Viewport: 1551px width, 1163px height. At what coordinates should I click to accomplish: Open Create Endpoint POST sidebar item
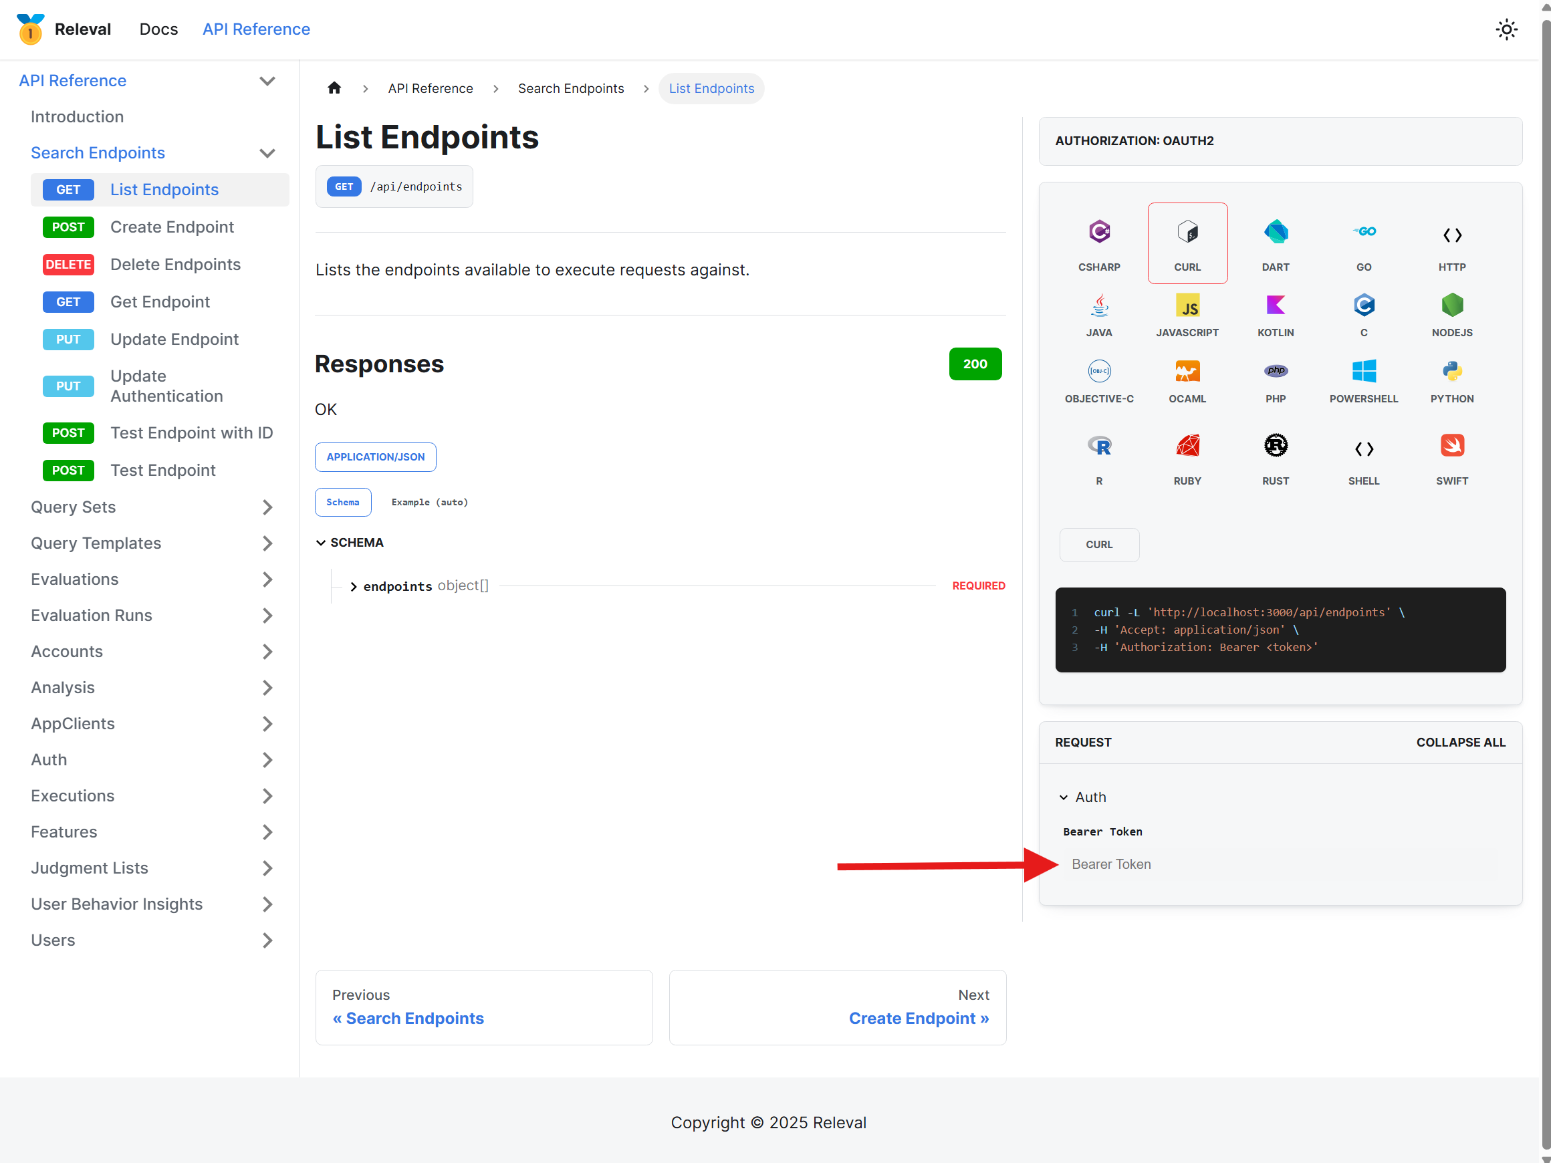[x=160, y=227]
